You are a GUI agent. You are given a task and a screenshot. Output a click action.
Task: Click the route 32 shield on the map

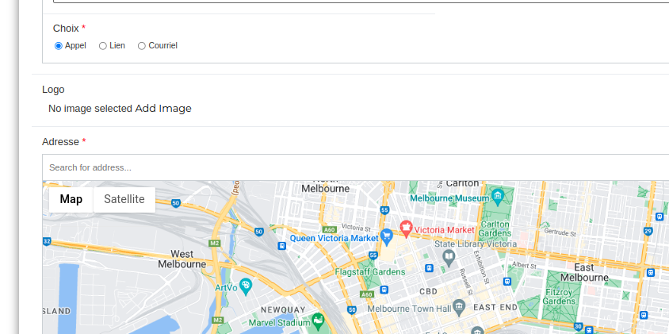(x=46, y=242)
